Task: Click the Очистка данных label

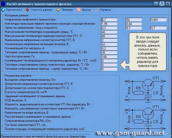Action: point(42,10)
